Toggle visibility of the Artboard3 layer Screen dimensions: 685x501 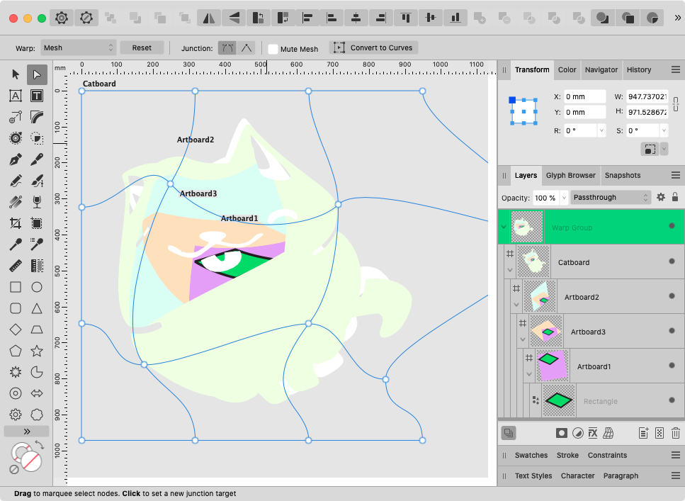pyautogui.click(x=672, y=331)
